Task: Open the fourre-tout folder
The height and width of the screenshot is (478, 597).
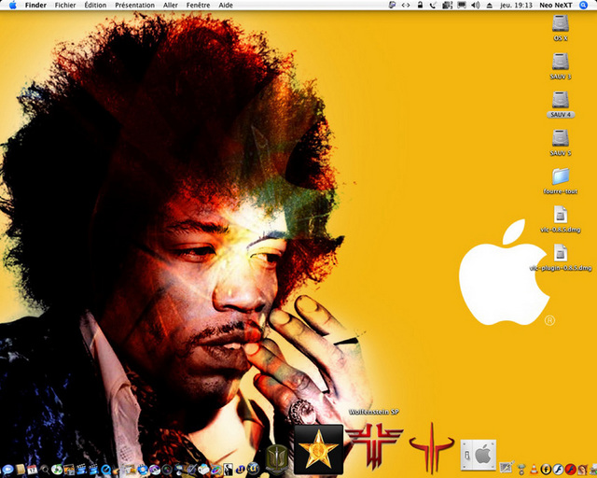Action: point(560,176)
